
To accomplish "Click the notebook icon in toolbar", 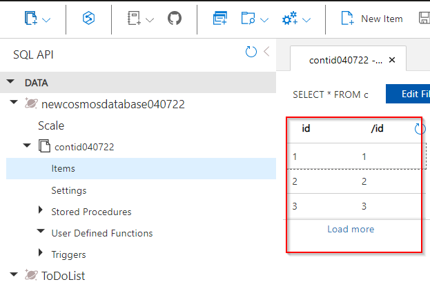I will 134,19.
